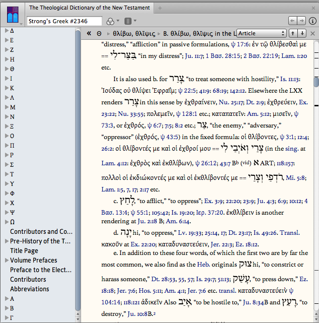Jump to previous article with up arrow
319x323 pixels.
(x=293, y=33)
